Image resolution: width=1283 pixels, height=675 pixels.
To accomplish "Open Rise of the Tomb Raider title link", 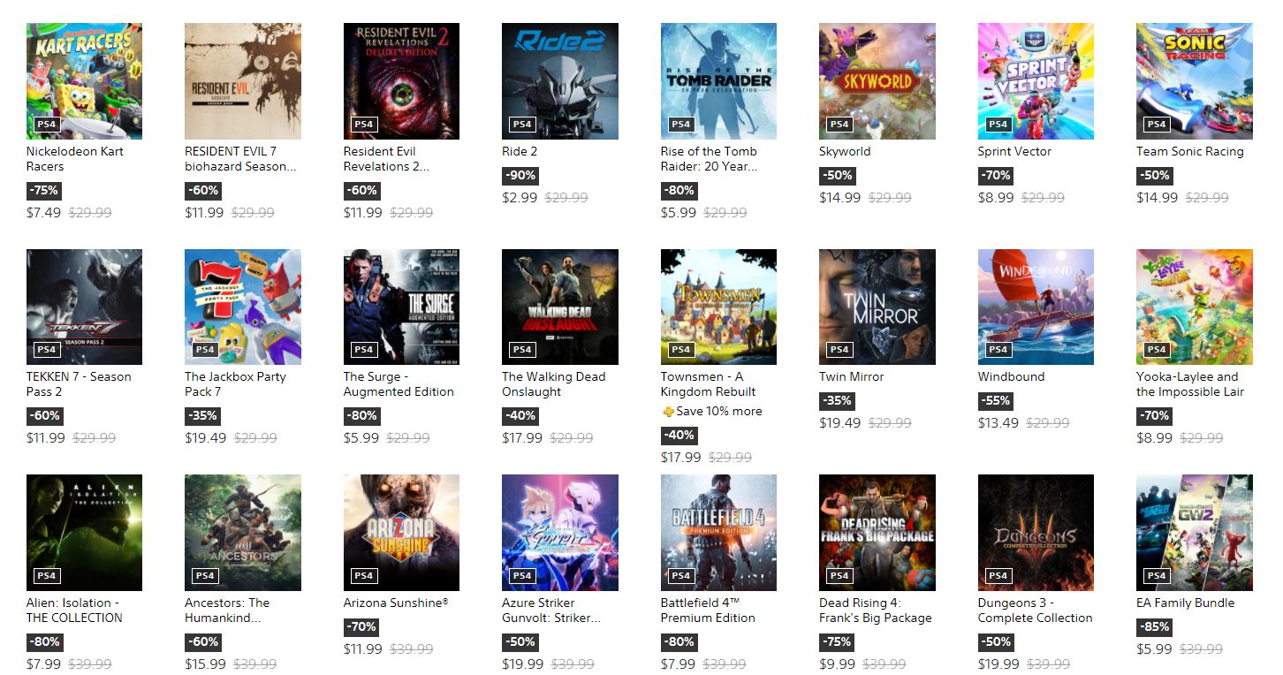I will coord(709,159).
